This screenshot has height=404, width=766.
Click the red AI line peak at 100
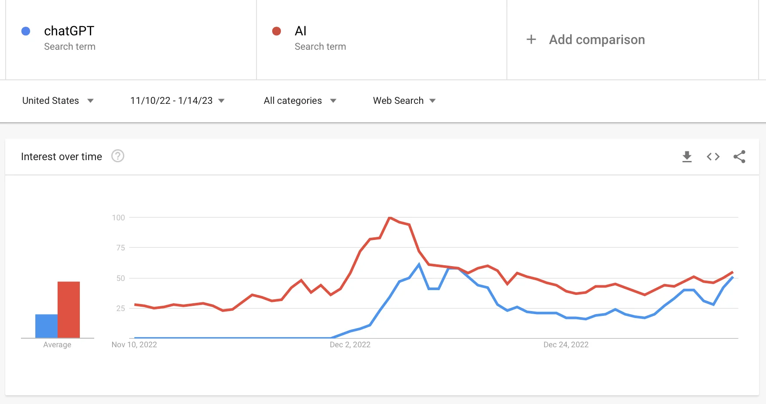pos(390,217)
